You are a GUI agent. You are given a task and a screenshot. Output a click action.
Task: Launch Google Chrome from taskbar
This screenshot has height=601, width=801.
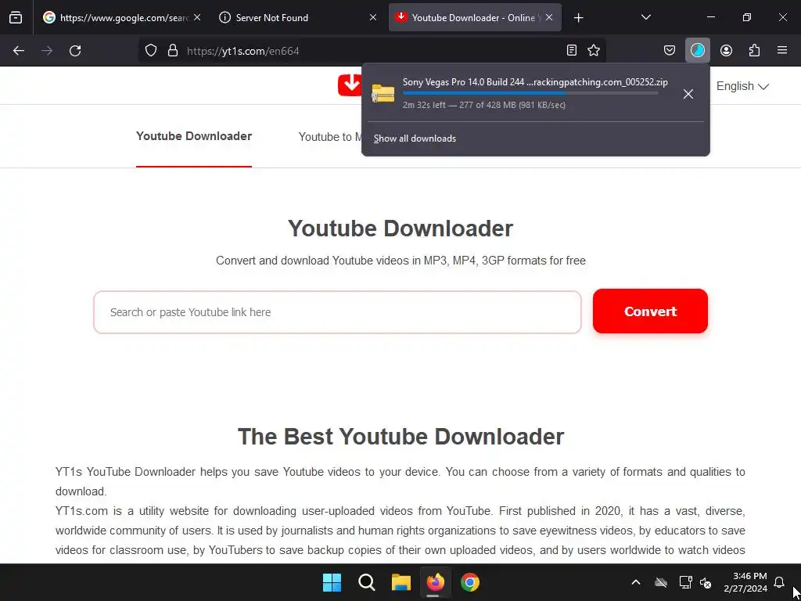point(470,582)
